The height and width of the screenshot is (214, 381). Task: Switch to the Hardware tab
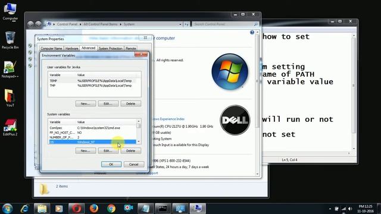tap(71, 49)
